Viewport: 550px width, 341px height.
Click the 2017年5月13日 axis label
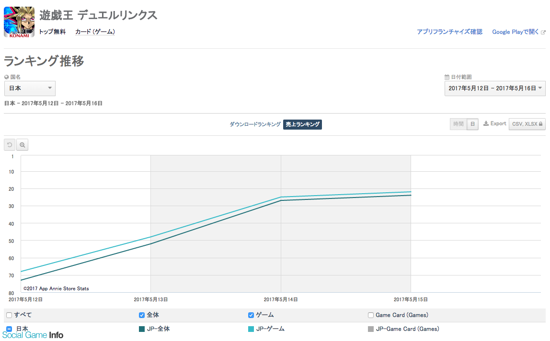151,300
